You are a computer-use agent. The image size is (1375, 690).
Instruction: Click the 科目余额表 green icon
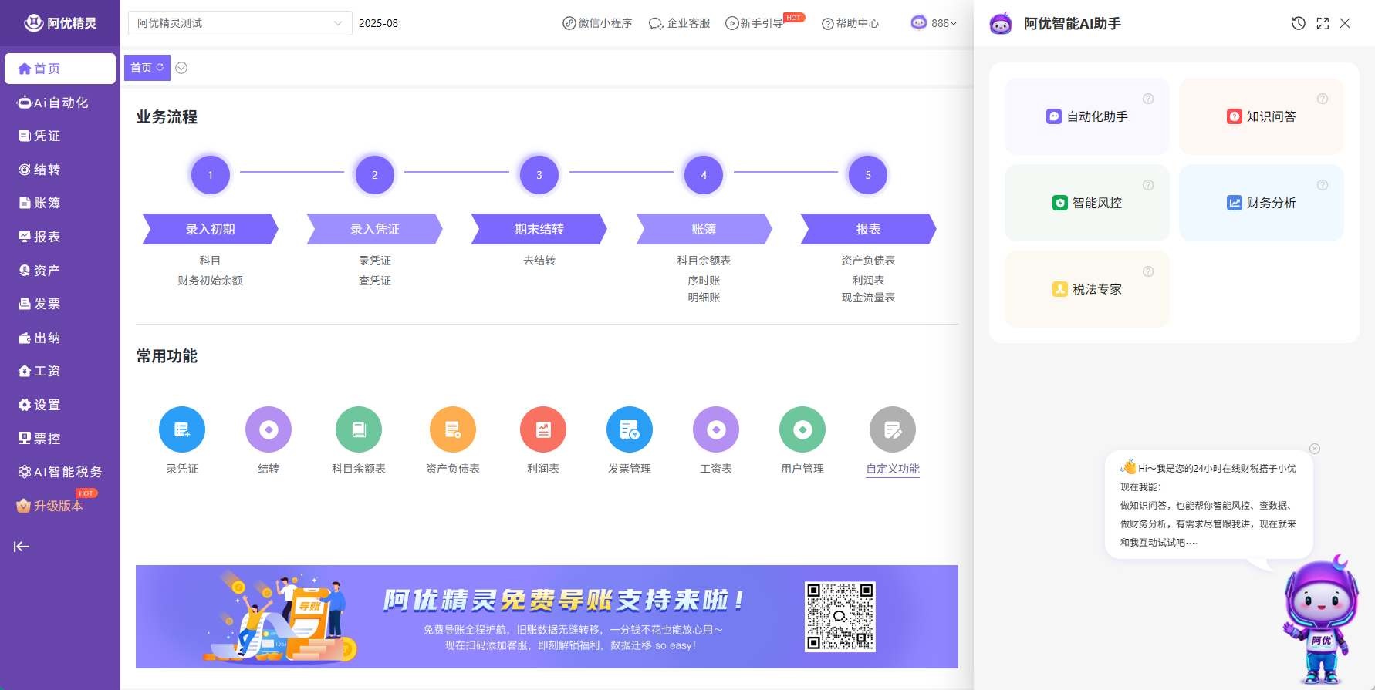point(359,429)
